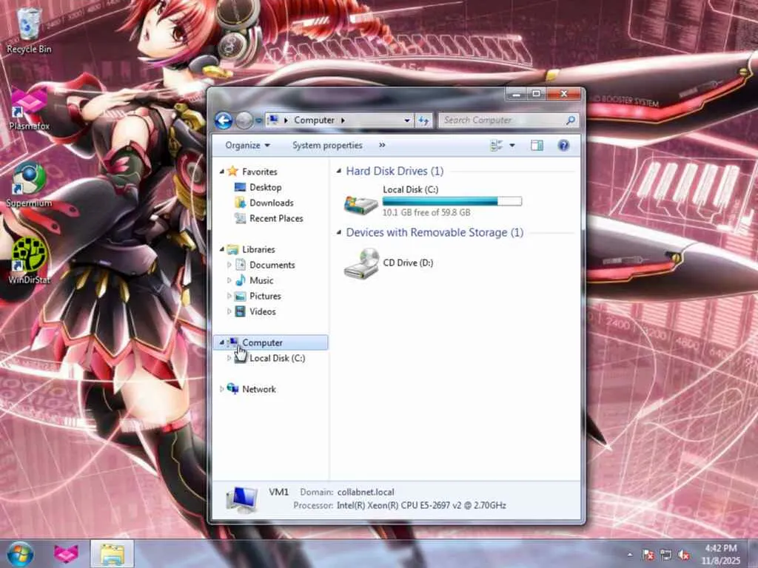Show more toolbar commands chevron
Screen dimensions: 758x568
pyautogui.click(x=382, y=145)
